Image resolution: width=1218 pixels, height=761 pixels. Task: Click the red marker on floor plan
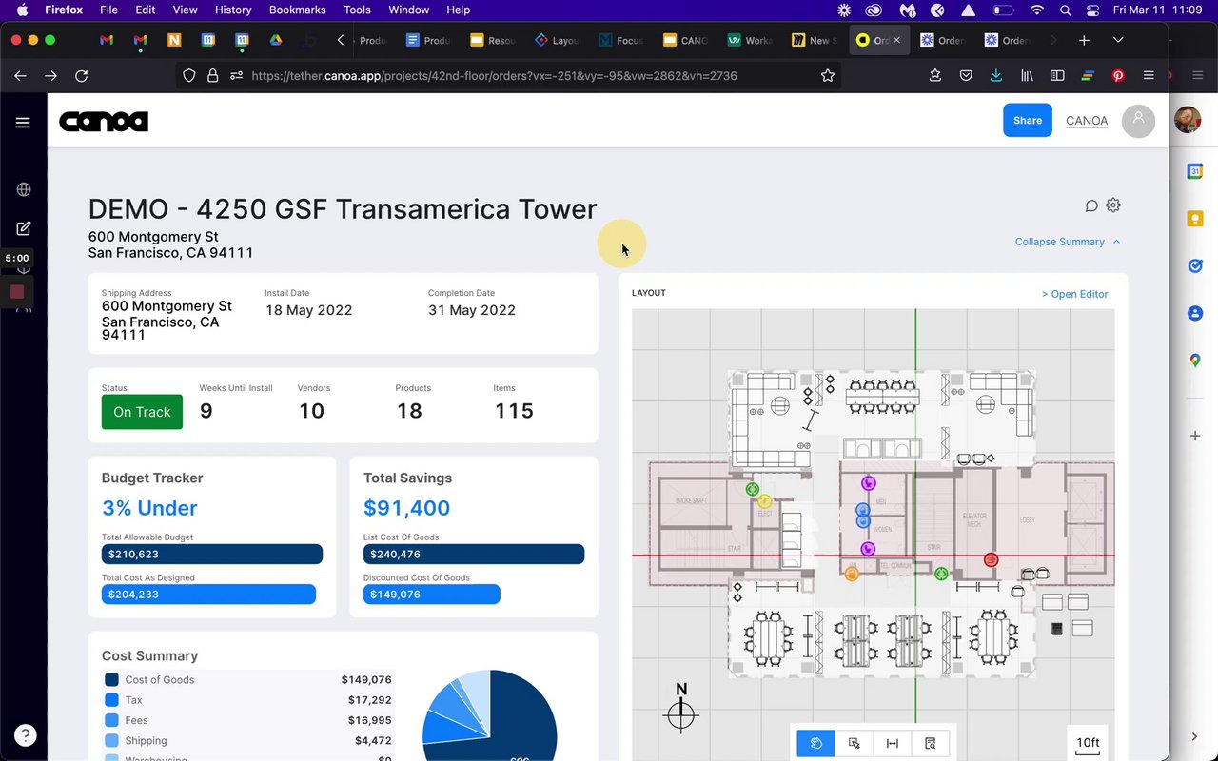991,560
